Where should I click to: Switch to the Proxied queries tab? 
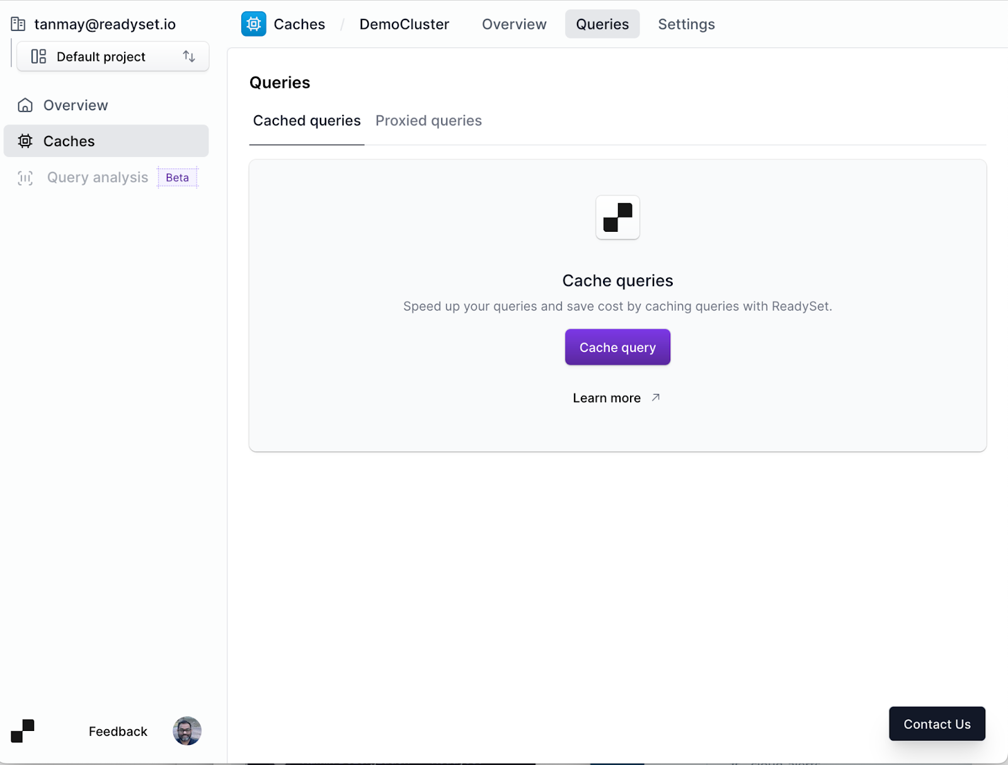tap(428, 121)
